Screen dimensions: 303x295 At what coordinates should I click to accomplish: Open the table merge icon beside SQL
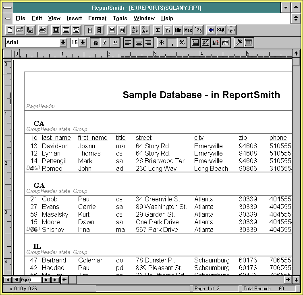click(211, 30)
